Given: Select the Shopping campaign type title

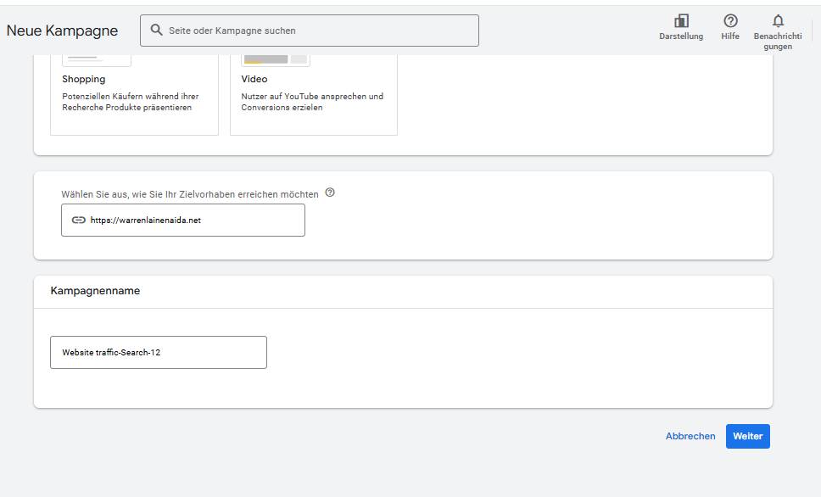Looking at the screenshot, I should 84,79.
